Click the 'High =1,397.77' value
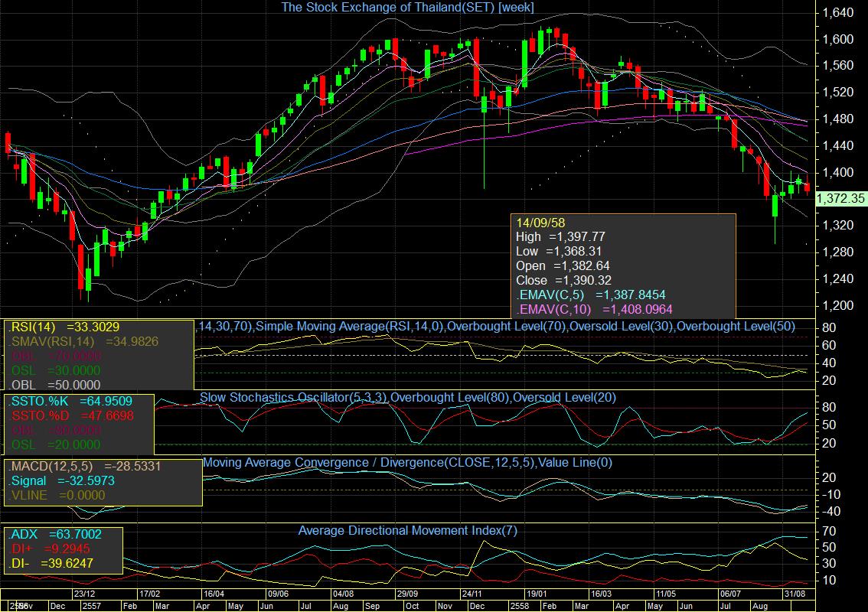This screenshot has width=868, height=612. (x=560, y=237)
